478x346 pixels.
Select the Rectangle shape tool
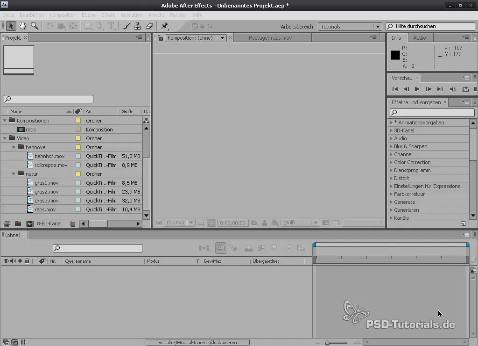click(88, 26)
